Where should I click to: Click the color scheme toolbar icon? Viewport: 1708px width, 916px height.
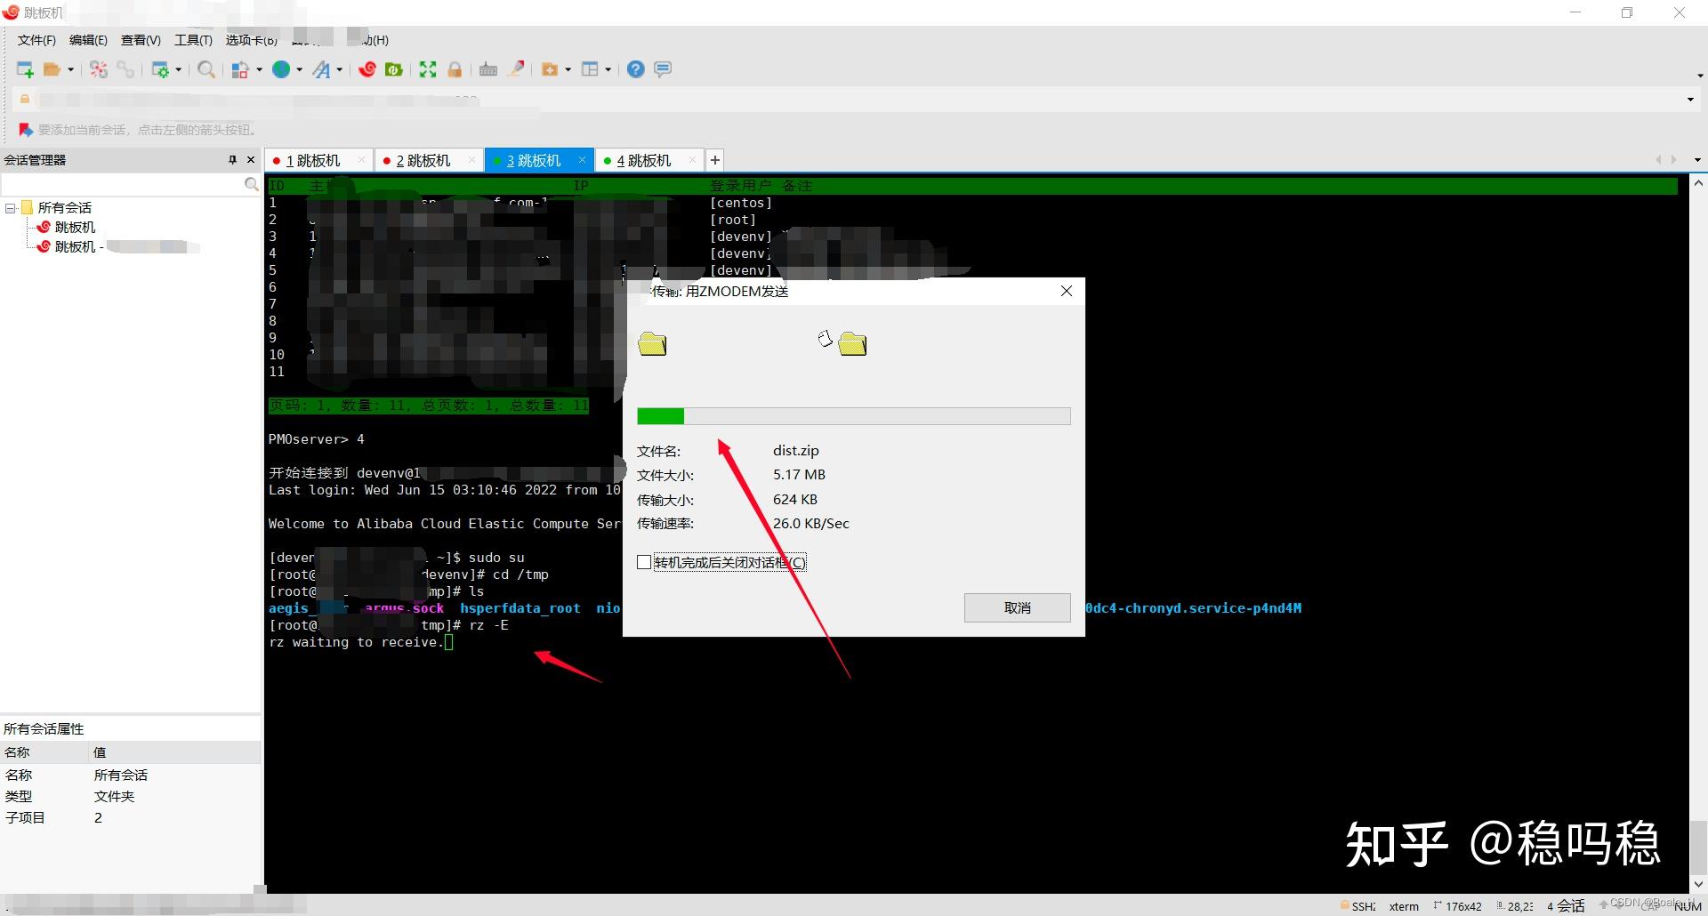pos(240,69)
